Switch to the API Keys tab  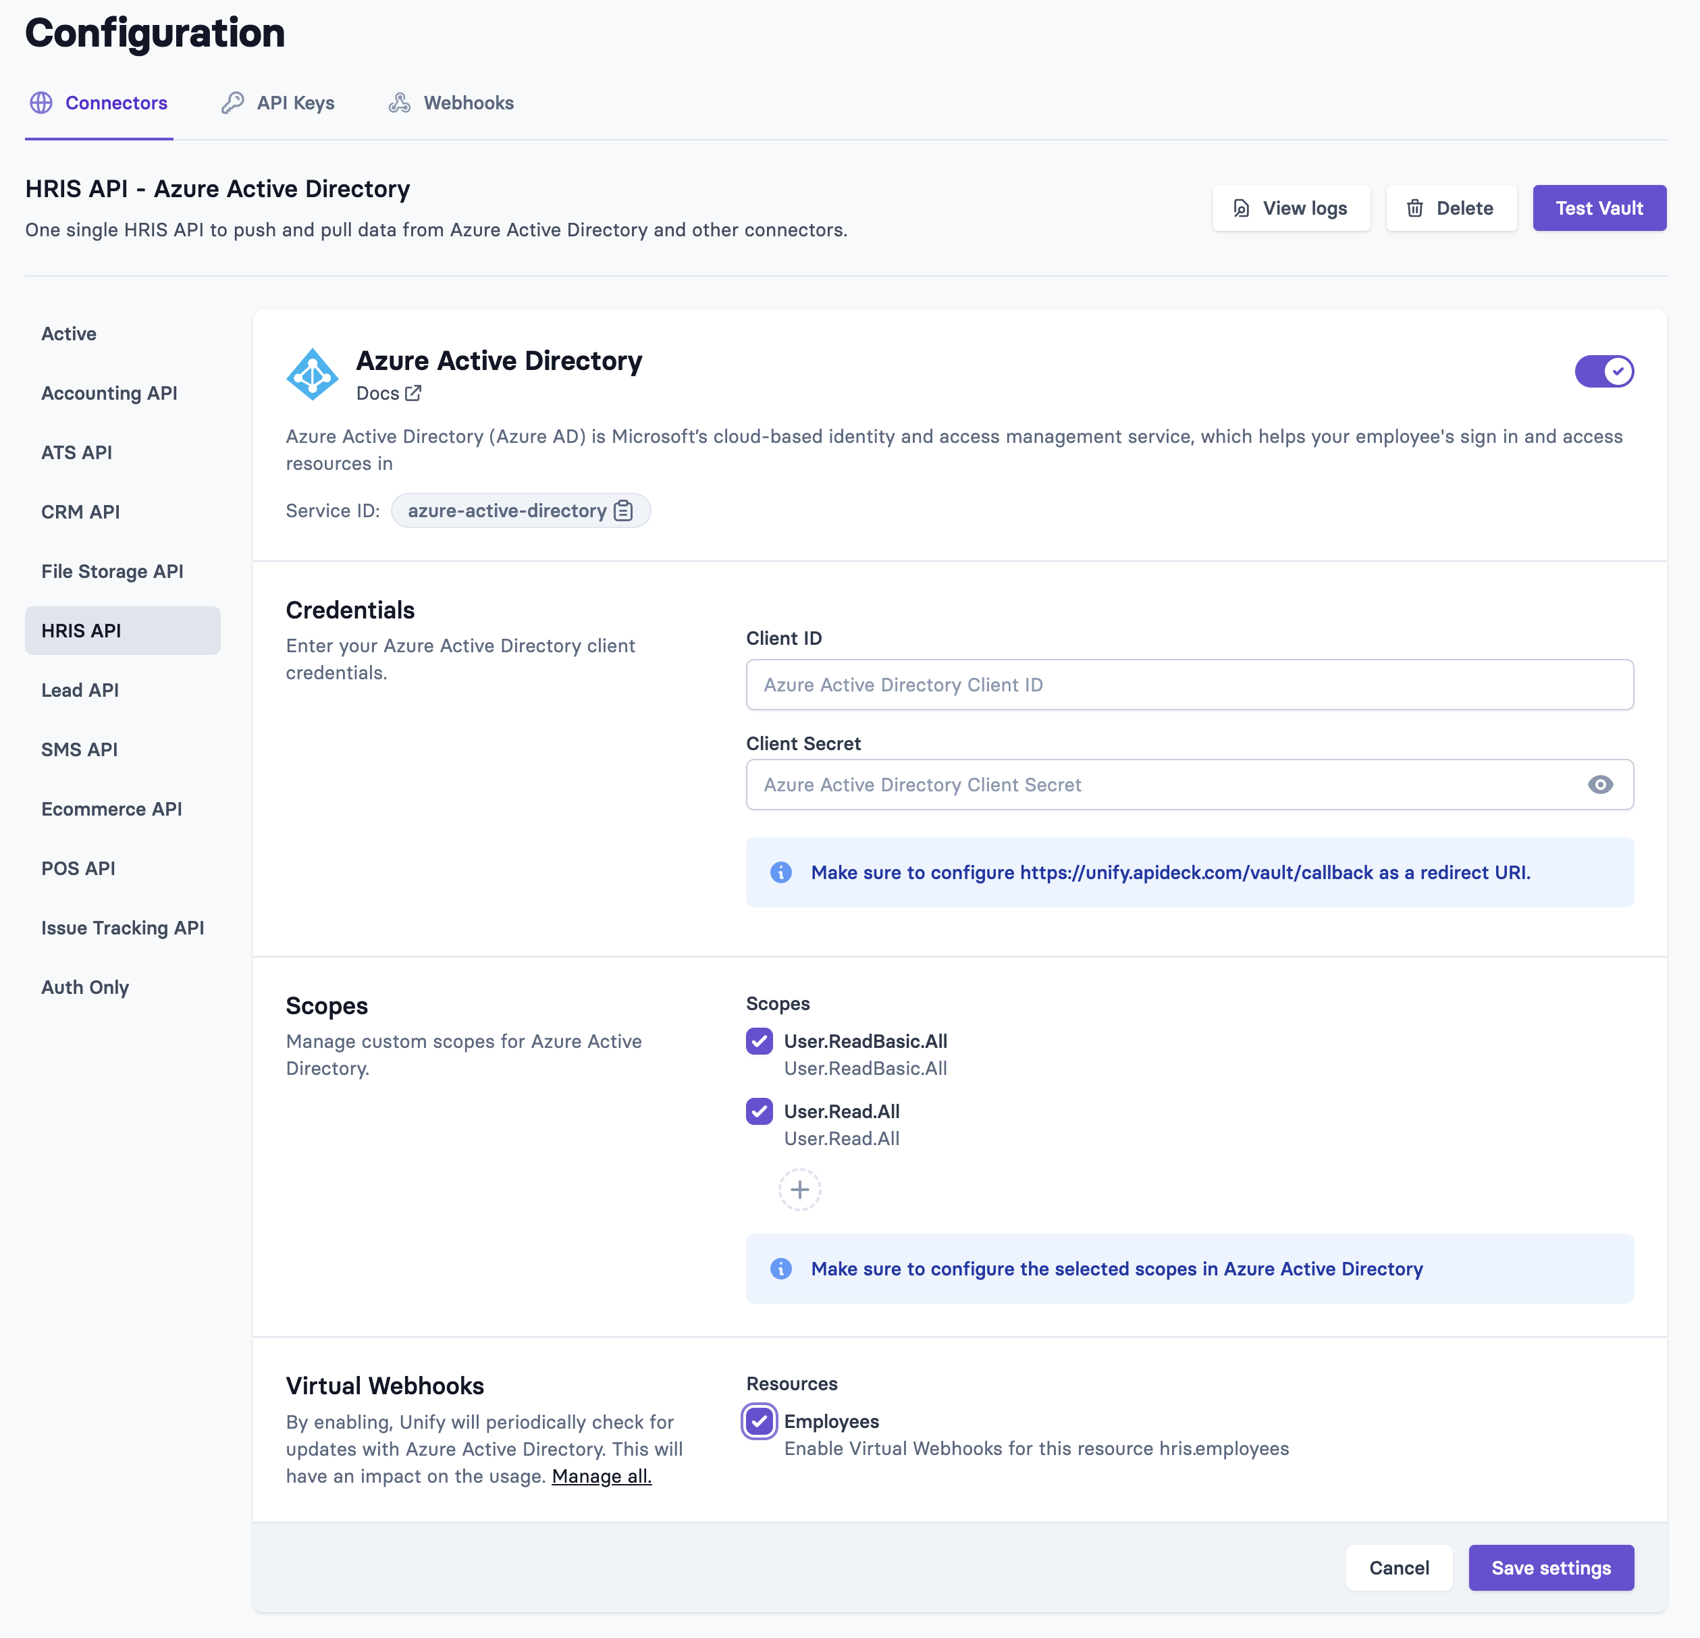[x=278, y=103]
